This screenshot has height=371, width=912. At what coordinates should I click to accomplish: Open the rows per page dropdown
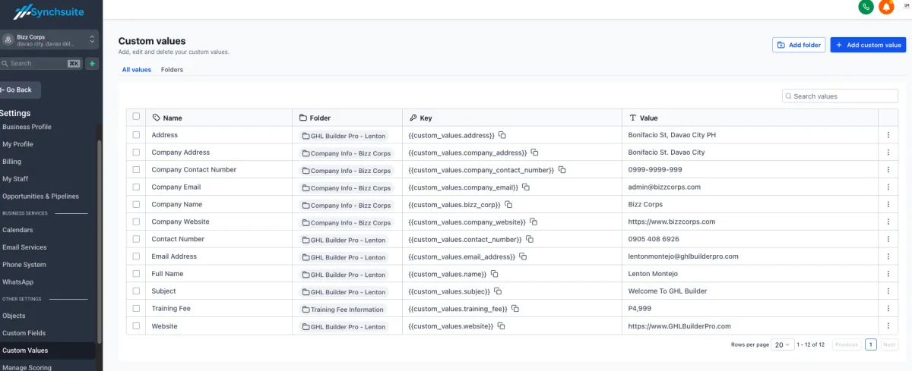783,344
